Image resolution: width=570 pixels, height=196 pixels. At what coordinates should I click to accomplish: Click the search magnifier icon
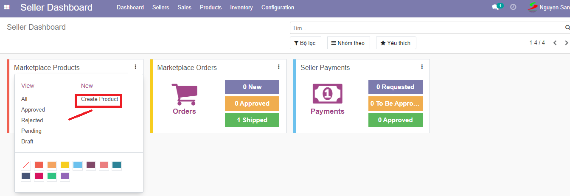pyautogui.click(x=567, y=28)
